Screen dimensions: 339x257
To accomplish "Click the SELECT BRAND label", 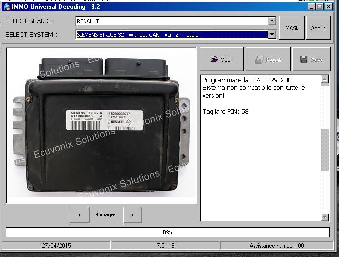I will pos(29,21).
